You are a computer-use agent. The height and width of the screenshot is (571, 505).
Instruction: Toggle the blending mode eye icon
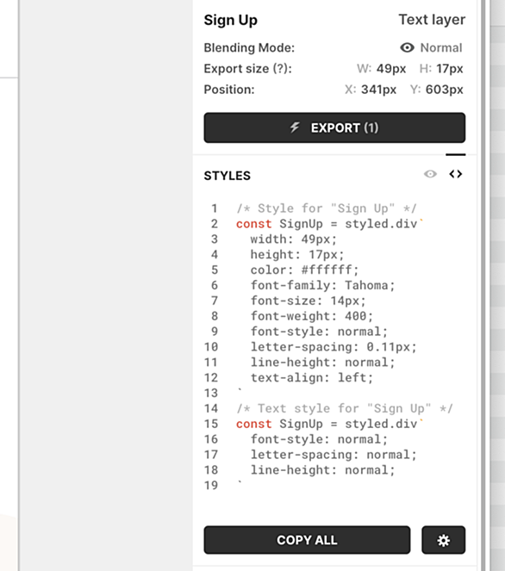click(407, 47)
